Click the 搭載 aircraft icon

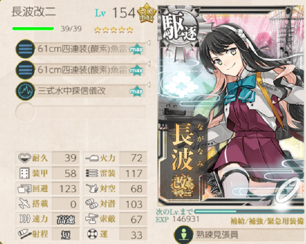point(25,204)
